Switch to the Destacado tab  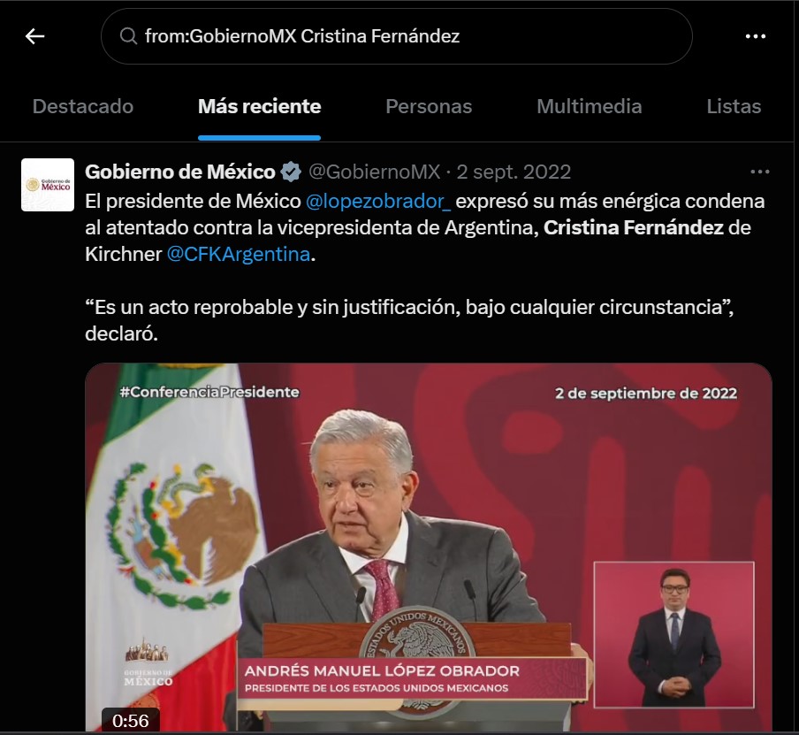tap(83, 106)
